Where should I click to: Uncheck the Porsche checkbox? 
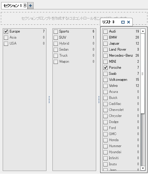105,68
